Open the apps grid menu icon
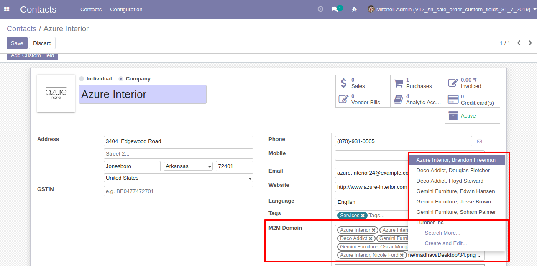 click(7, 9)
